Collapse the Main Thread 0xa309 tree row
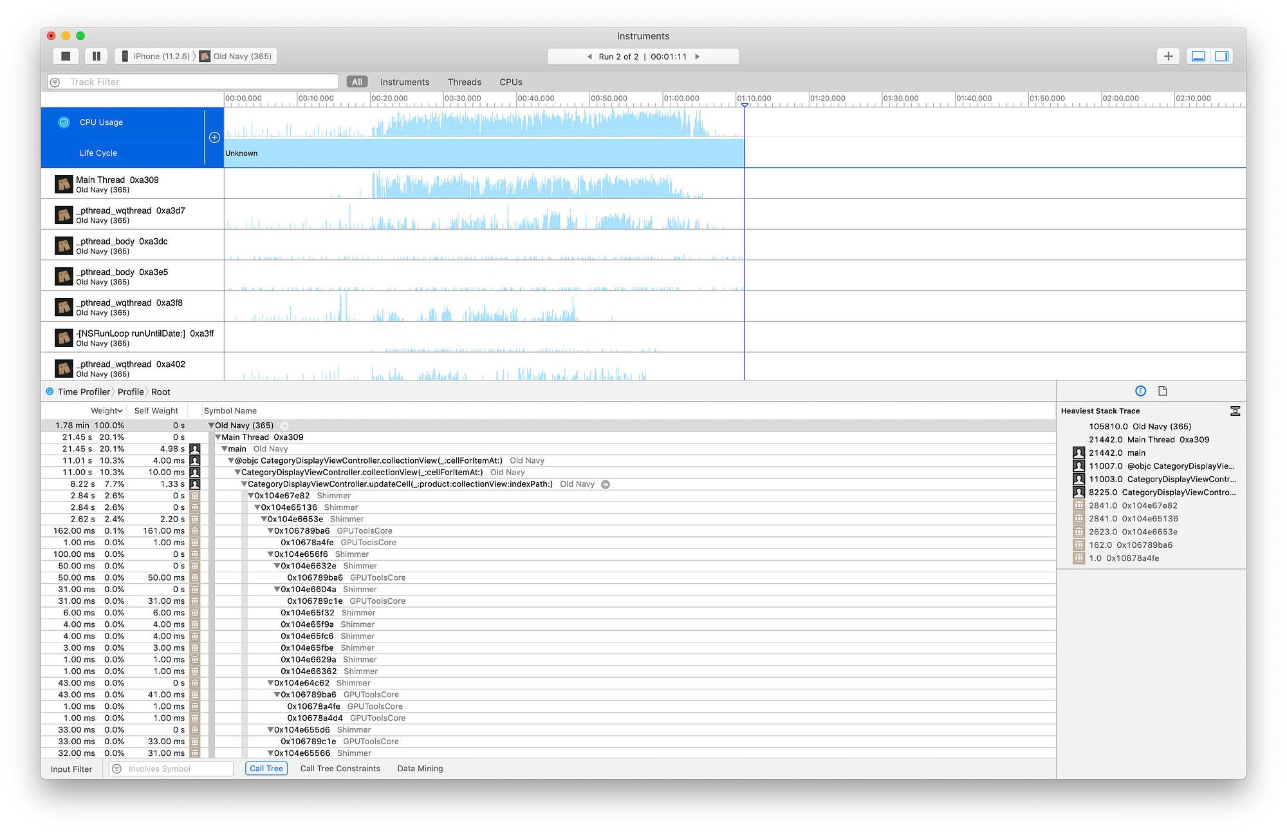Viewport: 1287px width, 833px height. tap(218, 437)
